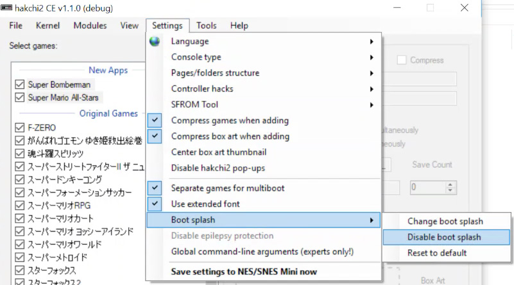Minimize the hakchi2 window
The image size is (514, 285).
point(397,8)
